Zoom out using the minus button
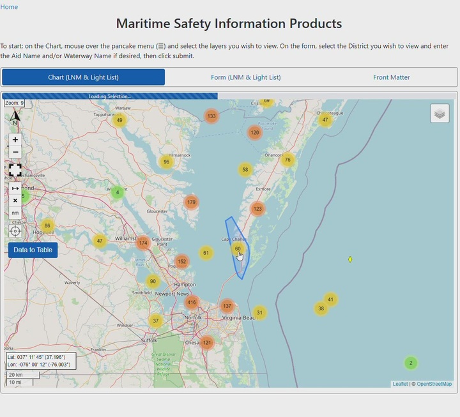 click(15, 153)
